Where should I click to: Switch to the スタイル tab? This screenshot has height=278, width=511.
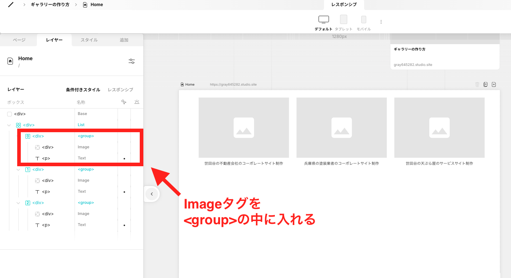click(x=89, y=40)
